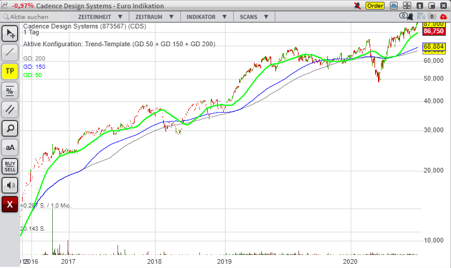Click the -0,97% change value in title
The height and width of the screenshot is (268, 451).
(x=23, y=6)
